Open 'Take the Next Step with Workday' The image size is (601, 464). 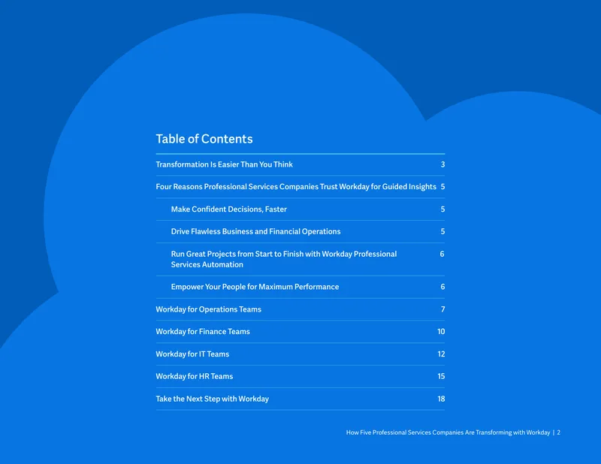point(213,399)
